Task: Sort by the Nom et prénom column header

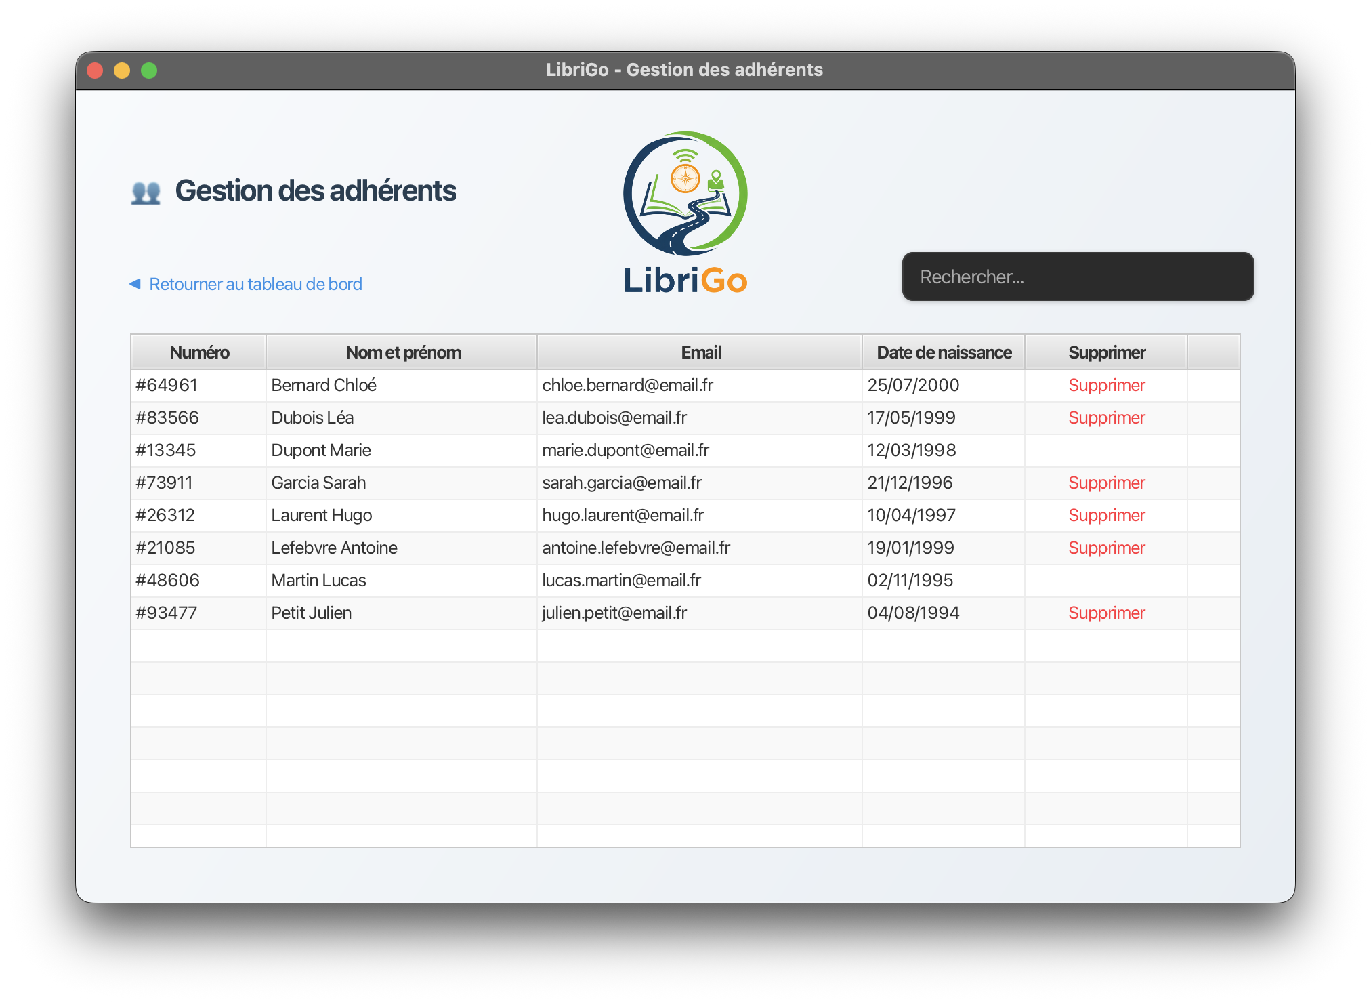Action: [402, 352]
